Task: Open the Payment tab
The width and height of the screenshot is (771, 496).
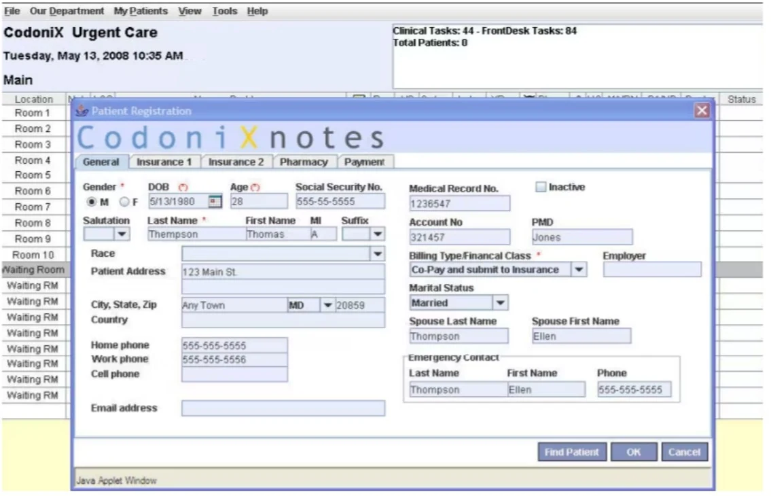Action: click(365, 162)
